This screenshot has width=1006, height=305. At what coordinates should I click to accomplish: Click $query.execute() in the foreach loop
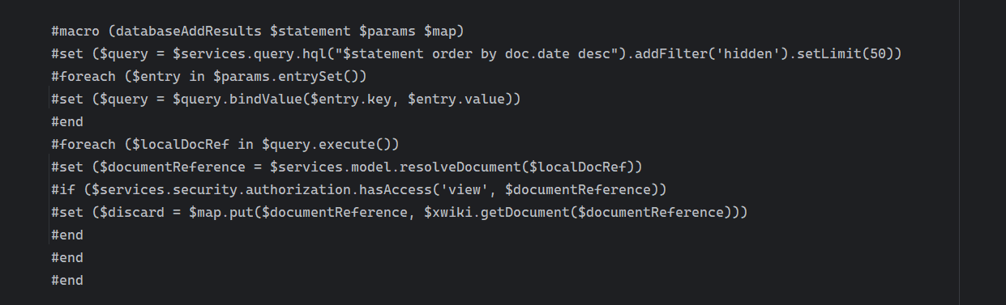click(327, 145)
